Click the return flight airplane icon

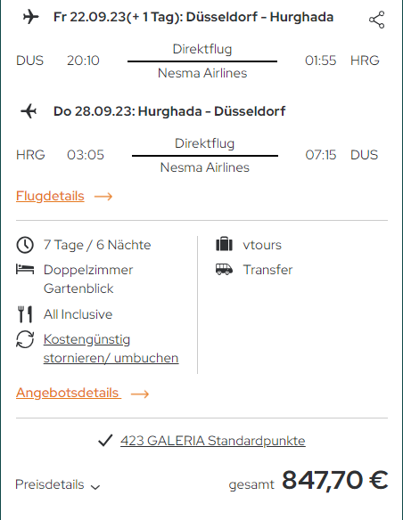tap(29, 111)
